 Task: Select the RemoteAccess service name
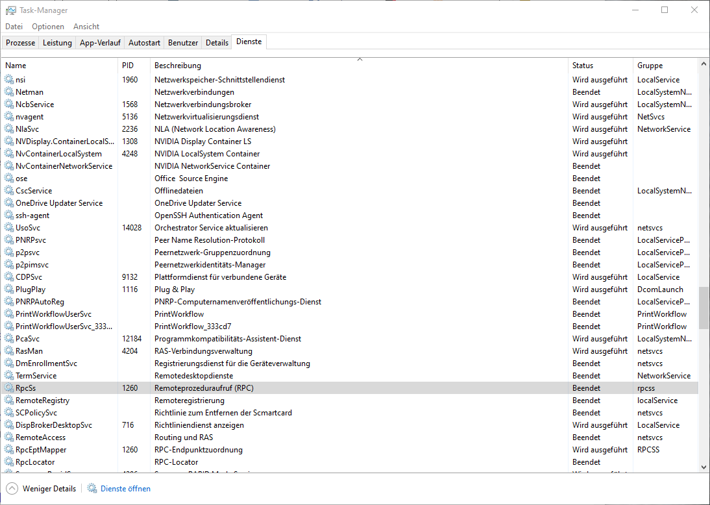coord(40,437)
